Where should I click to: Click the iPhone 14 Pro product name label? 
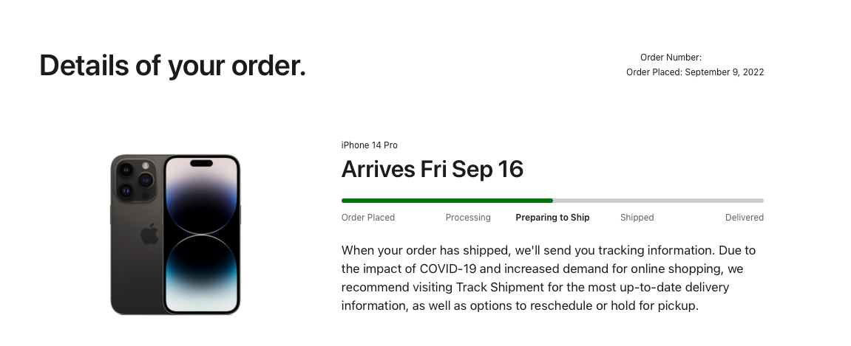pos(369,145)
